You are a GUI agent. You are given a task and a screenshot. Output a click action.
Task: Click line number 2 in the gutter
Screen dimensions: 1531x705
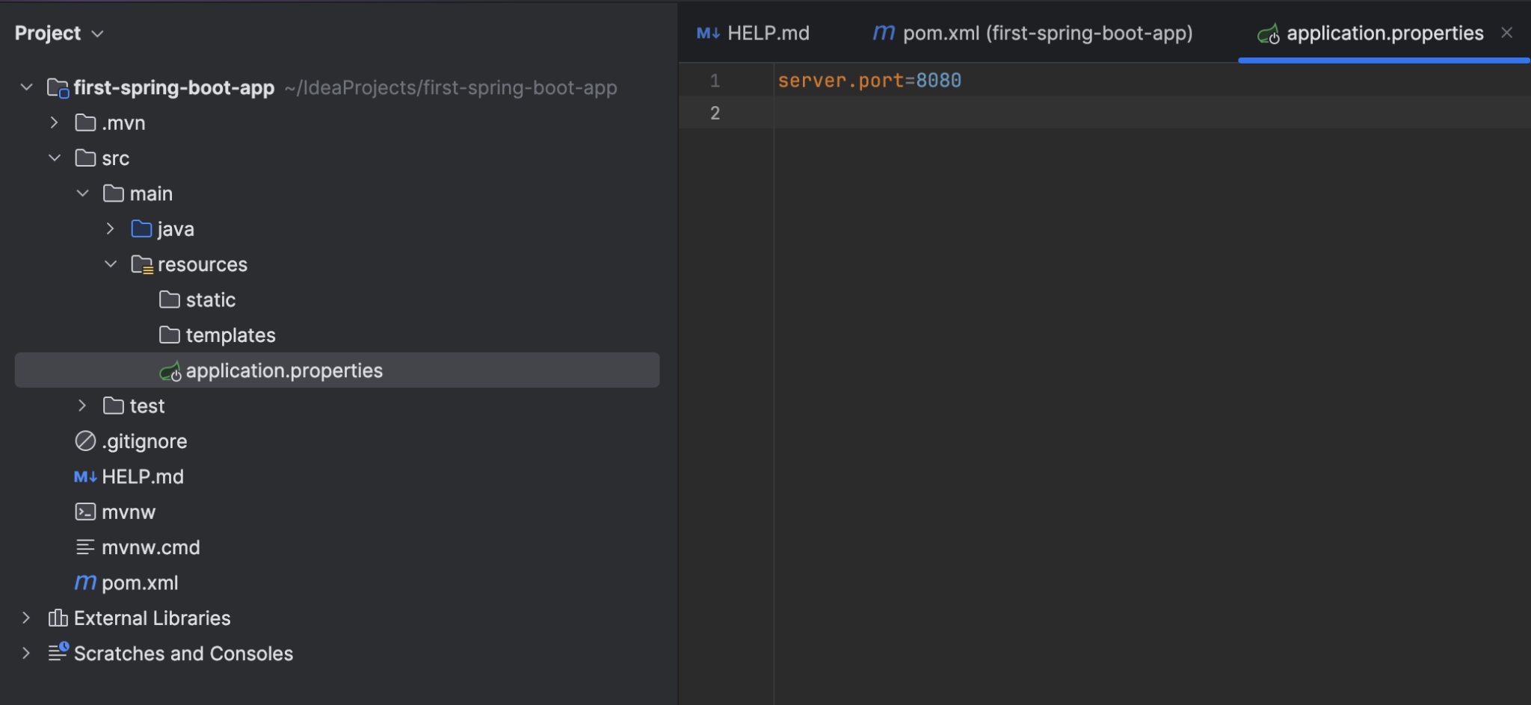tap(715, 113)
